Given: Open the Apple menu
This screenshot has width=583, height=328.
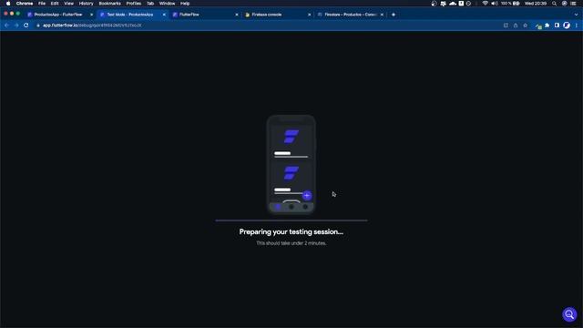Looking at the screenshot, I should pos(8,4).
